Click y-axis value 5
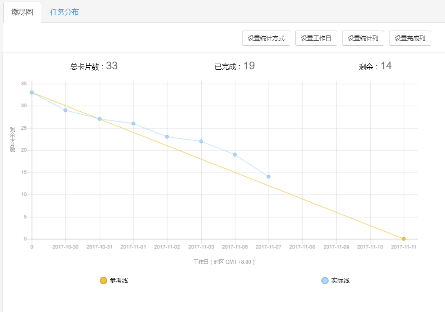The width and height of the screenshot is (445, 312). point(25,217)
